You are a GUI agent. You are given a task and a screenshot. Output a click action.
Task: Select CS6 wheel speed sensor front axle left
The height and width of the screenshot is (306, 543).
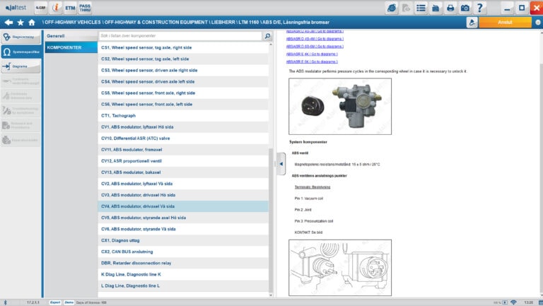(x=183, y=104)
